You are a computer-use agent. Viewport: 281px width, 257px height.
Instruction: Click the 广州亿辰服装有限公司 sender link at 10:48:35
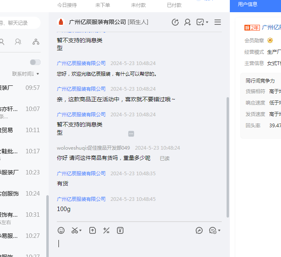tap(81, 173)
